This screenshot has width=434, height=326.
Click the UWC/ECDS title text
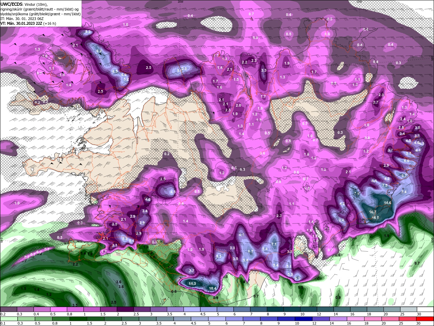[12, 4]
